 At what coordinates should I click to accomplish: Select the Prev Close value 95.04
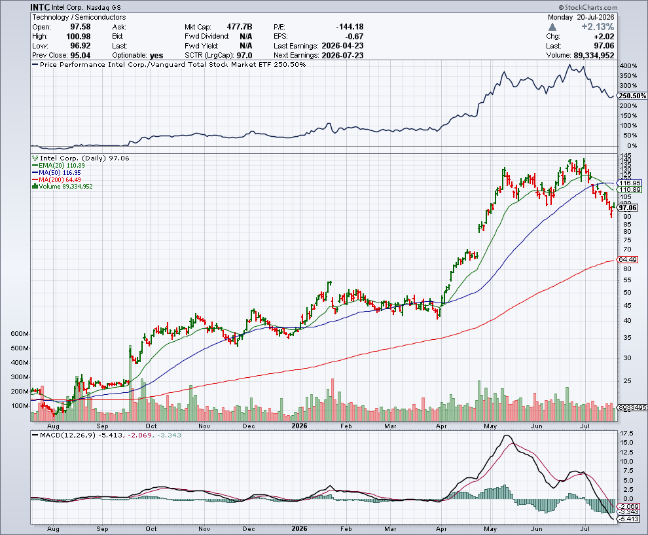pyautogui.click(x=80, y=56)
